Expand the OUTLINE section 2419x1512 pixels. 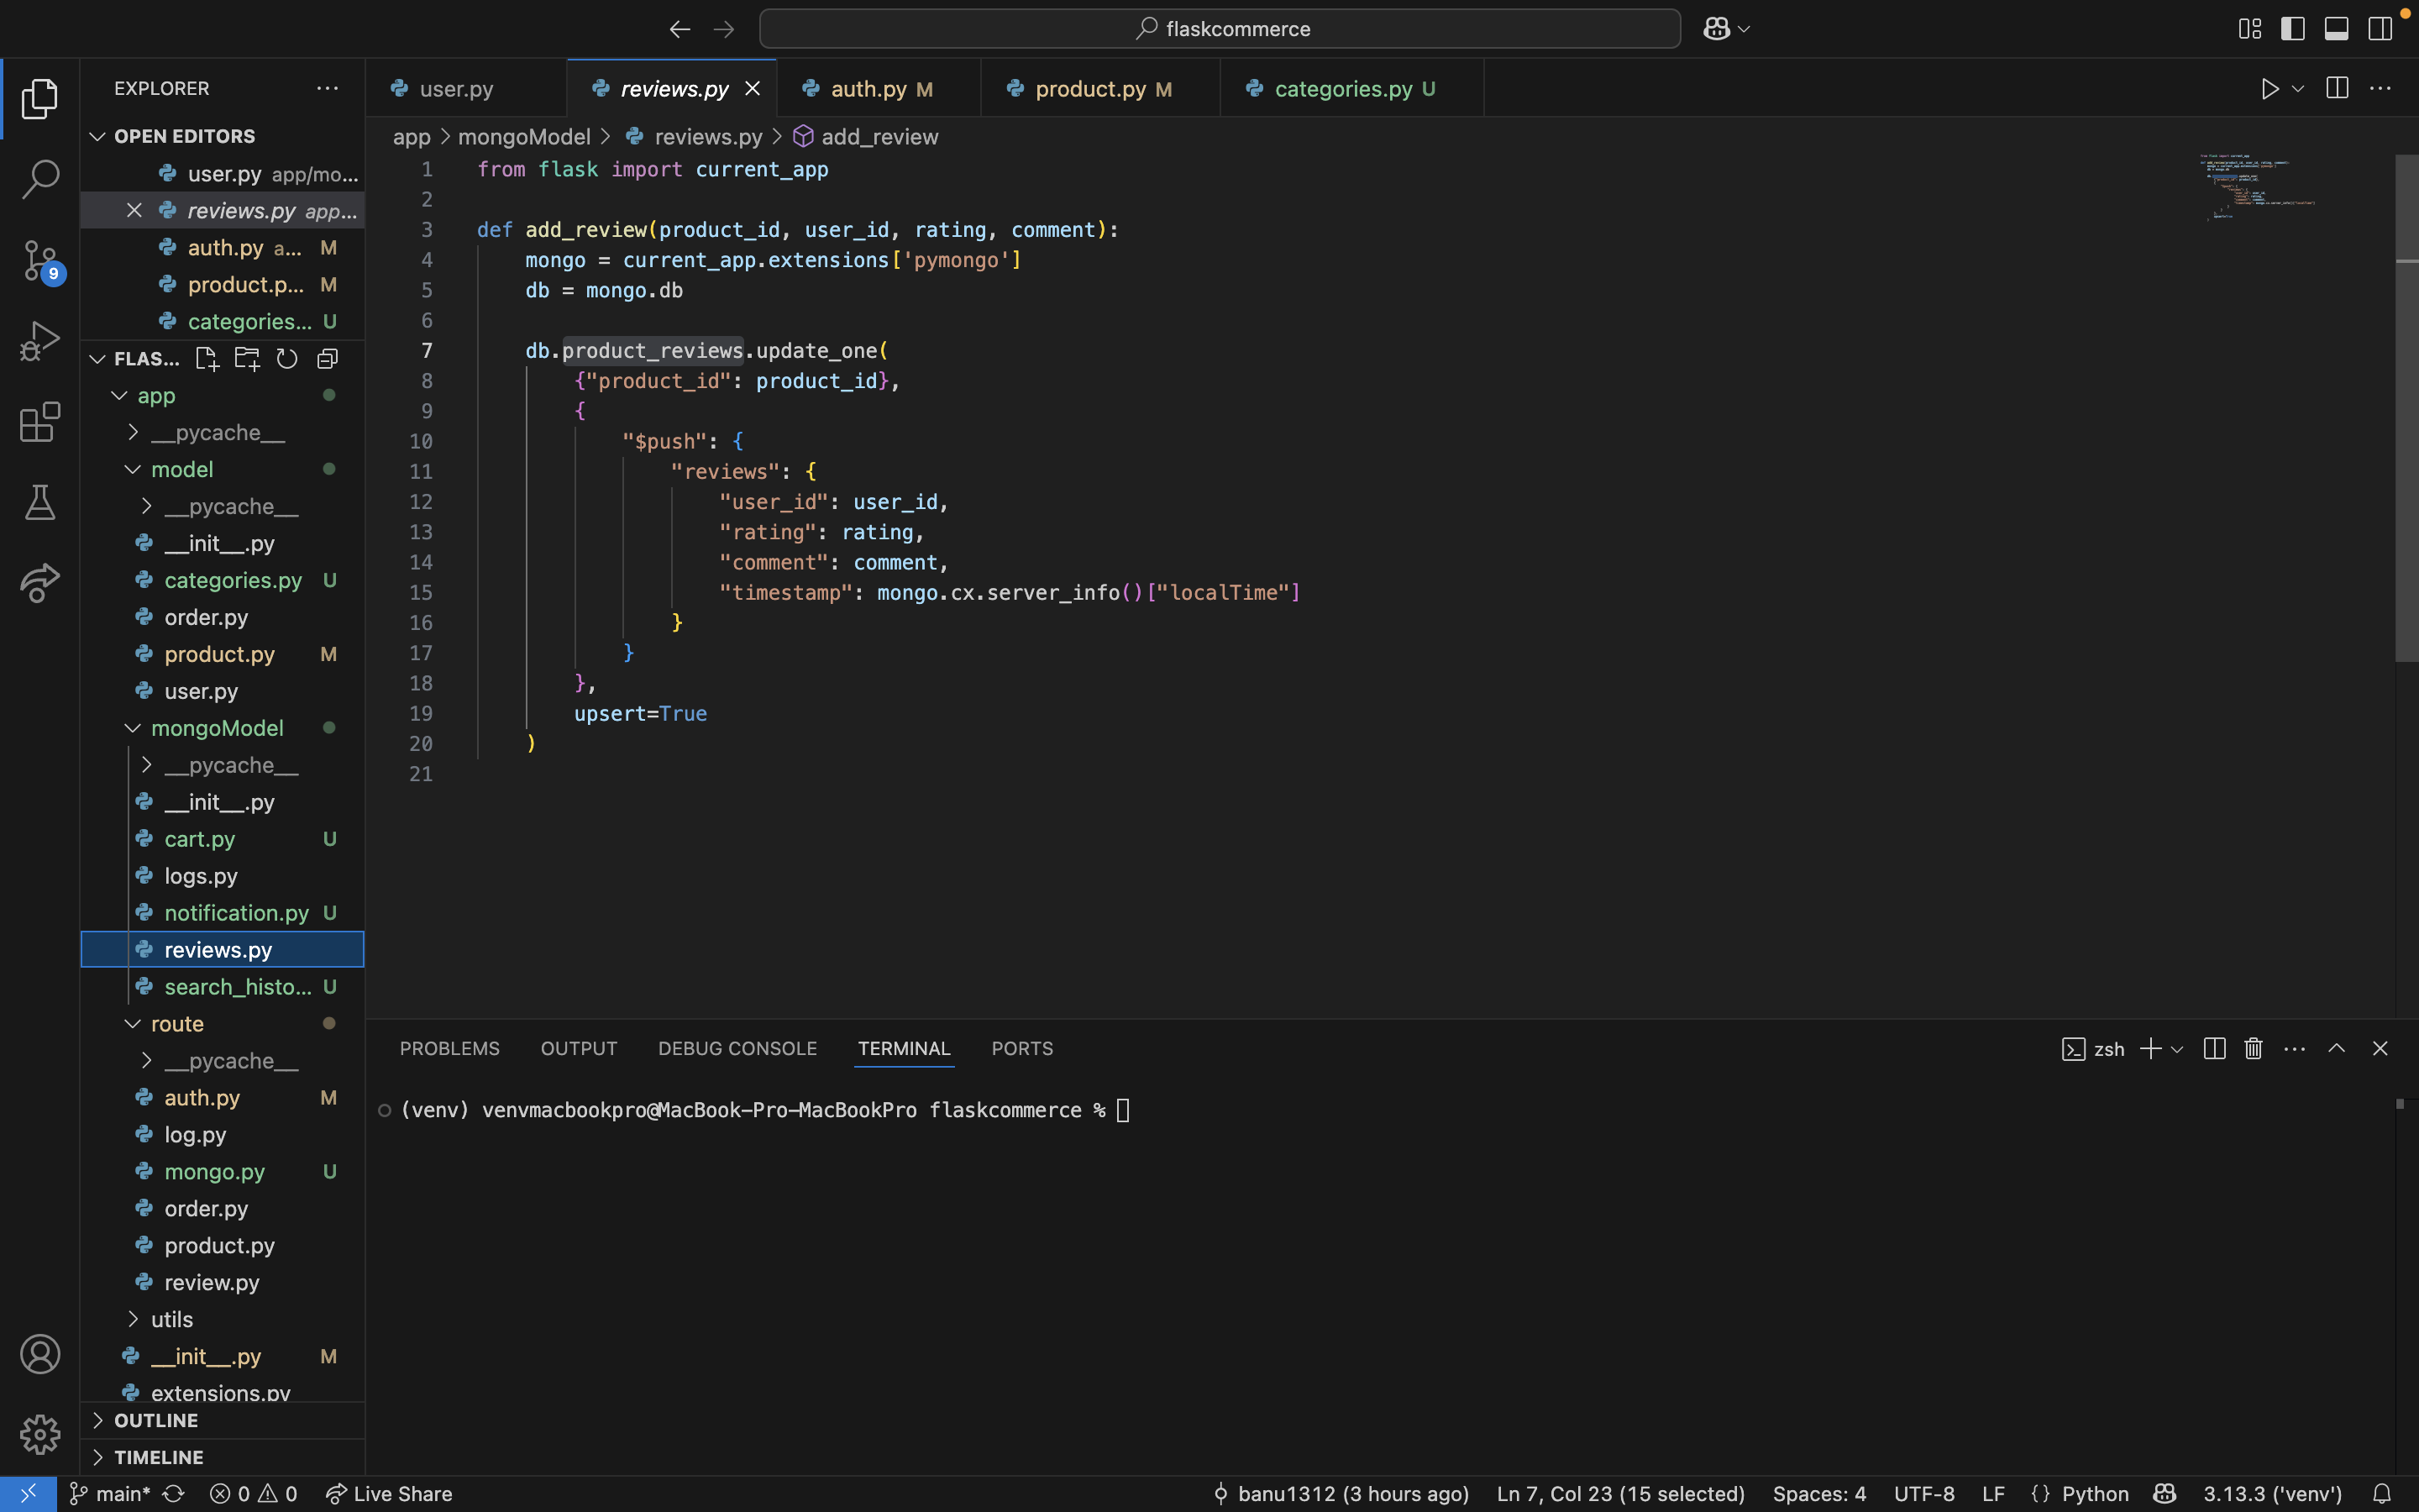97,1420
